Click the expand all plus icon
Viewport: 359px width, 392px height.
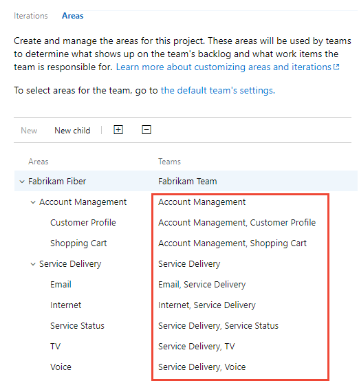118,130
